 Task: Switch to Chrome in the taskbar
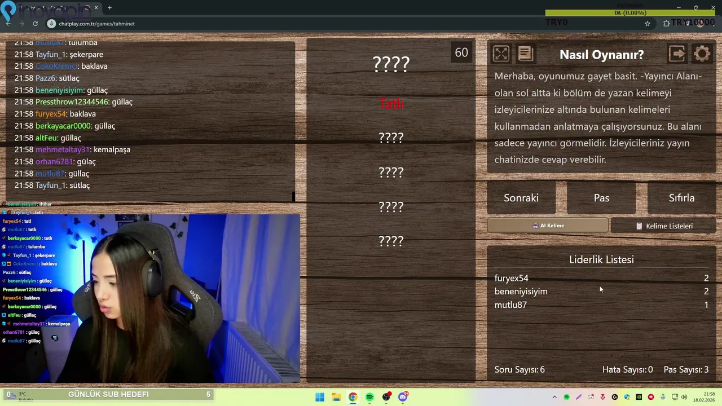[x=353, y=397]
